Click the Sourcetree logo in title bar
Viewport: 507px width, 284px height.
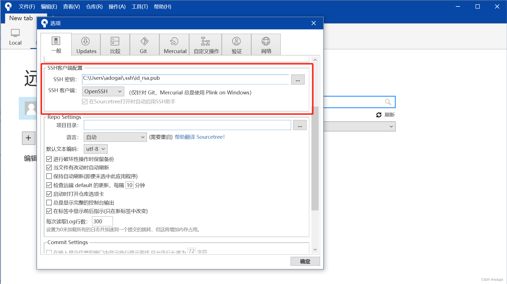tap(8, 6)
